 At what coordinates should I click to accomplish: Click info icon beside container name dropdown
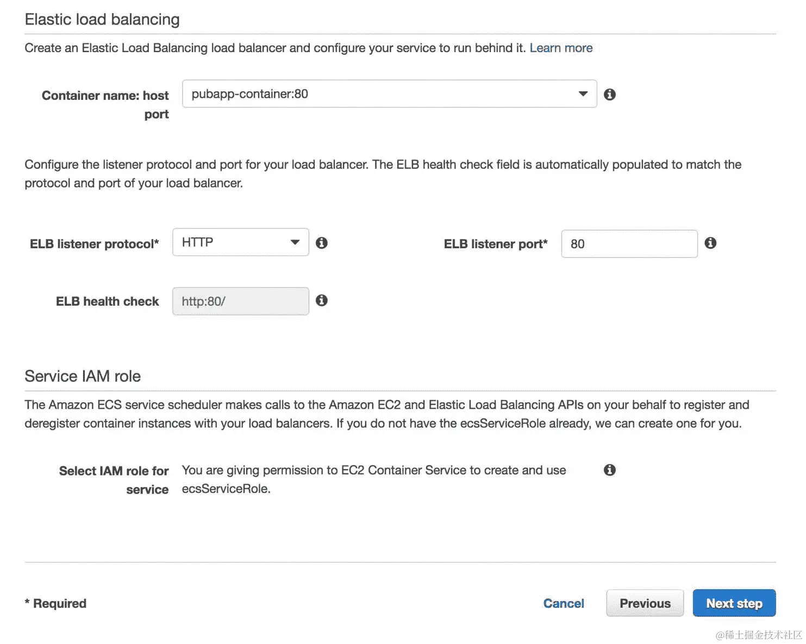(x=610, y=94)
